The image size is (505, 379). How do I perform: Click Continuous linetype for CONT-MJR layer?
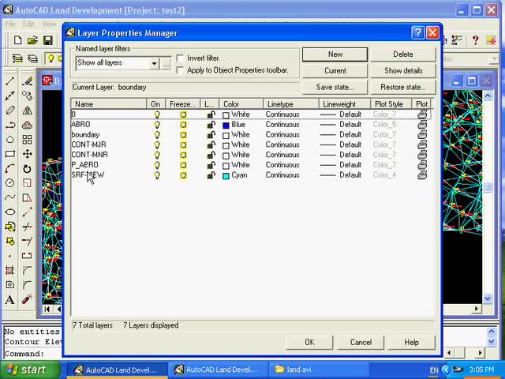(282, 144)
